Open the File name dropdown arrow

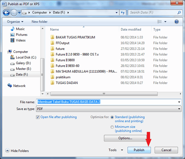tap(179, 102)
